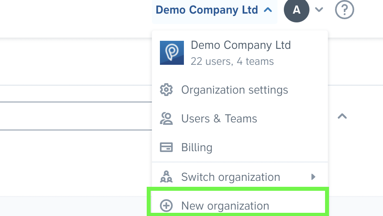This screenshot has width=383, height=216.
Task: Click the Users & Teams people icon
Action: [166, 118]
